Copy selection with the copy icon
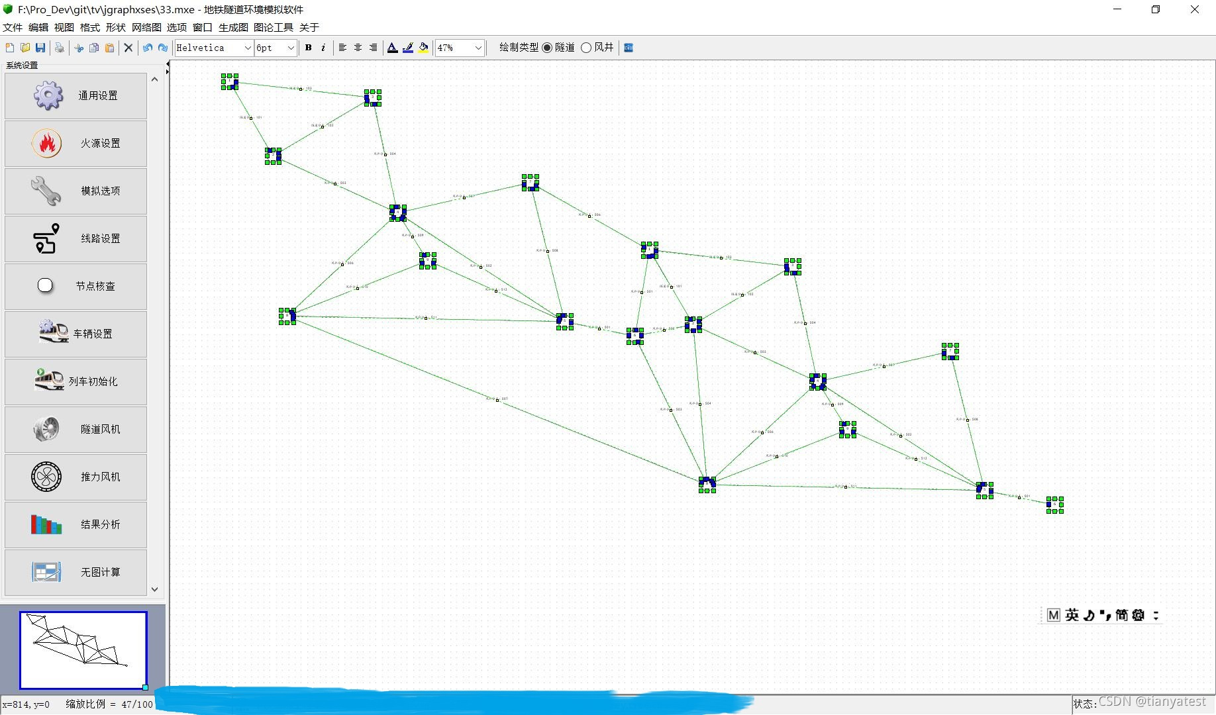Screen dimensions: 1216x715 (94, 48)
